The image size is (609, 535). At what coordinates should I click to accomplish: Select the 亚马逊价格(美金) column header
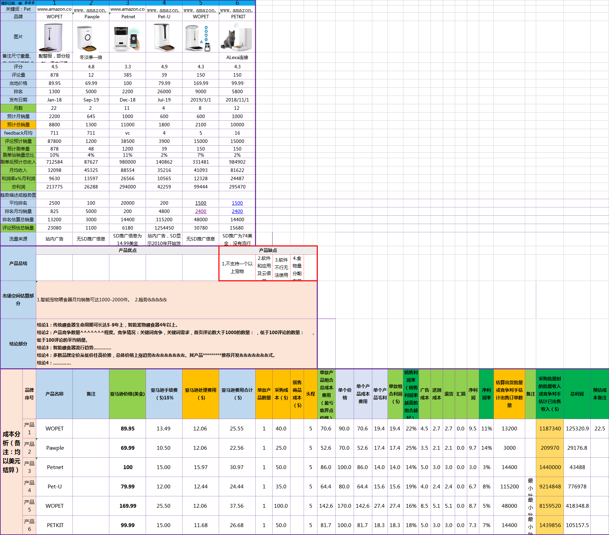[x=127, y=394]
